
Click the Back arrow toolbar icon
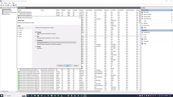point(1,5)
